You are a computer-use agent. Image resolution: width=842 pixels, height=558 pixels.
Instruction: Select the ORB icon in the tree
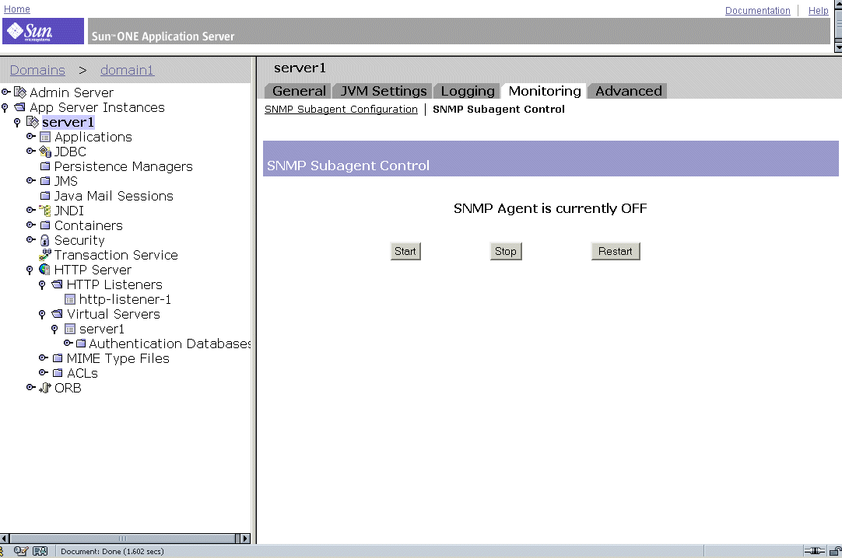[x=45, y=388]
